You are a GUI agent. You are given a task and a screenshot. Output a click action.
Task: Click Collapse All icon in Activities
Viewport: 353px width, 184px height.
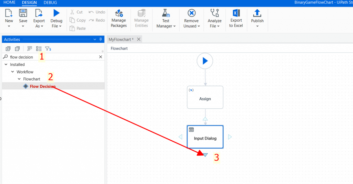(x=17, y=48)
